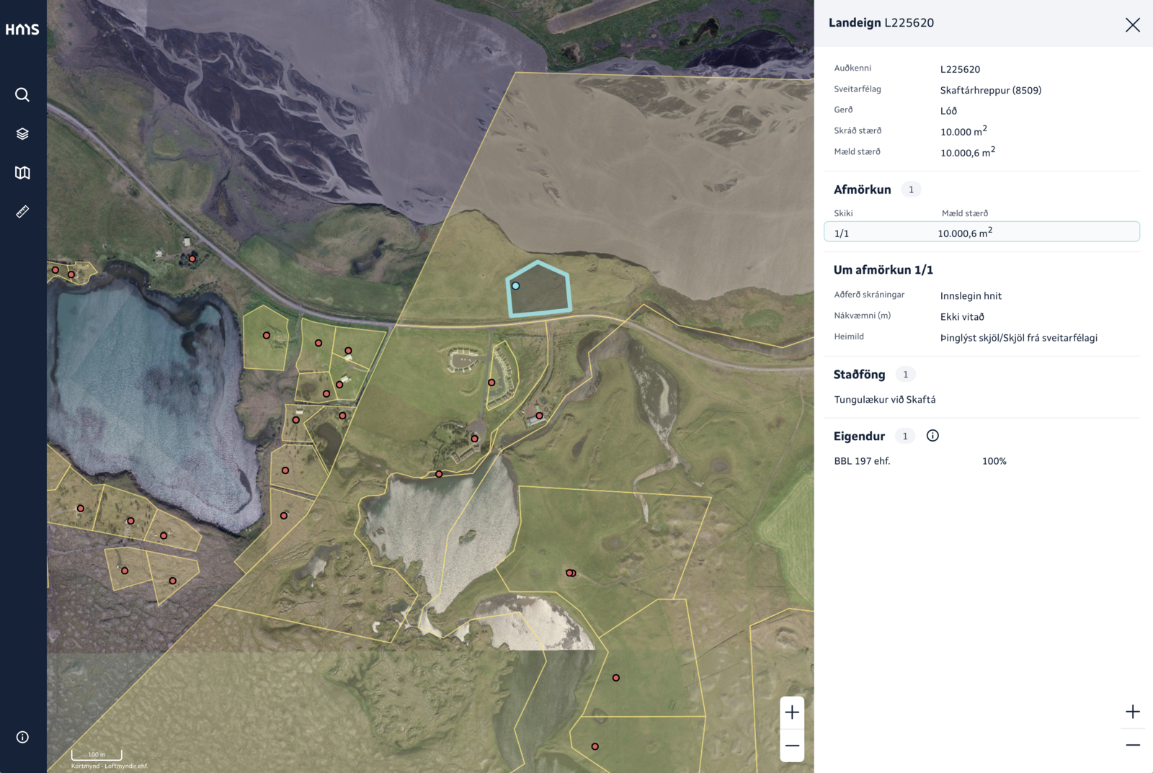Expand the Staðföng section header

859,375
